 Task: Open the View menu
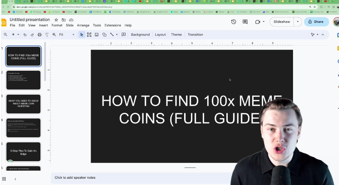pyautogui.click(x=32, y=25)
